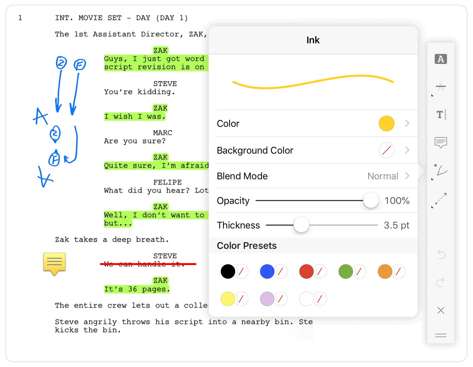473x367 pixels.
Task: Choose the red color preset
Action: [x=306, y=271]
